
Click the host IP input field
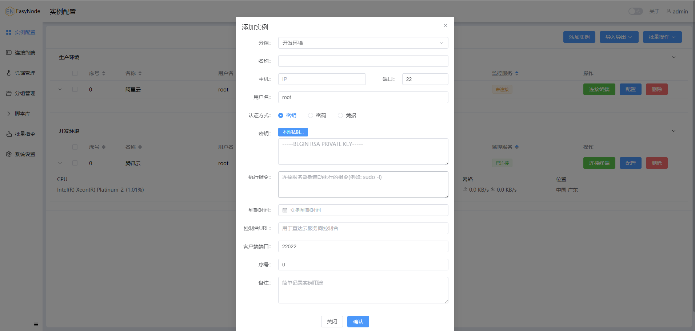click(322, 79)
